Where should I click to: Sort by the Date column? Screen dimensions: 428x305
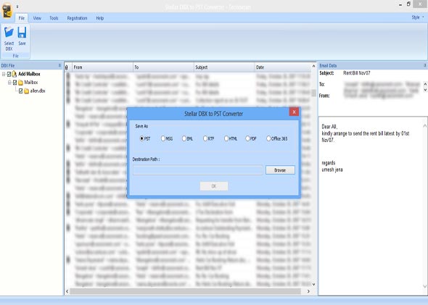[282, 67]
